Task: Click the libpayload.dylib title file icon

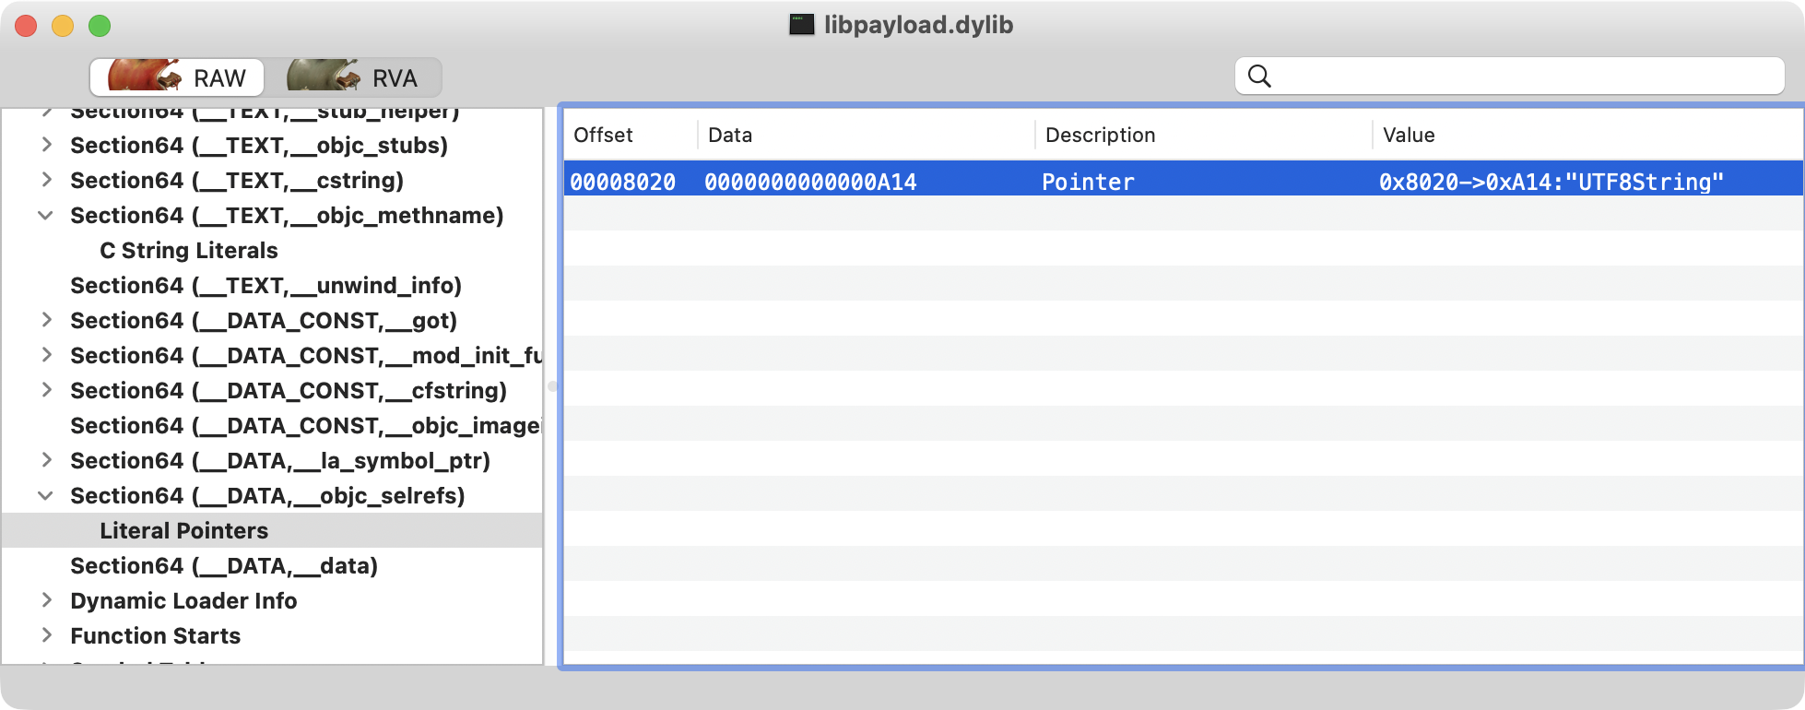Action: click(x=801, y=25)
